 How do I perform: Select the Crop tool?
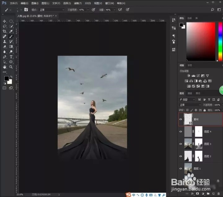pyautogui.click(x=4, y=31)
